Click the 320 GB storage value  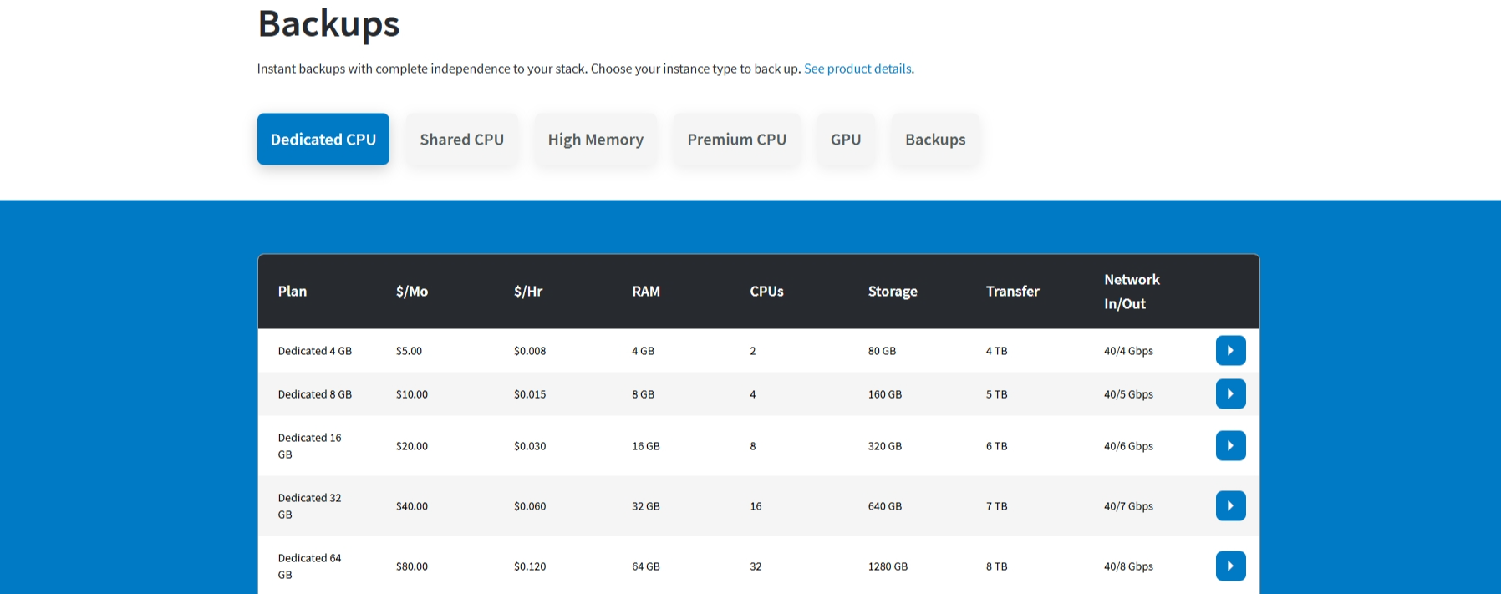(885, 446)
